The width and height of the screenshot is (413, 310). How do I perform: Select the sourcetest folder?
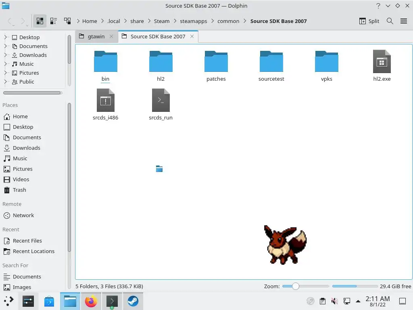pyautogui.click(x=271, y=66)
